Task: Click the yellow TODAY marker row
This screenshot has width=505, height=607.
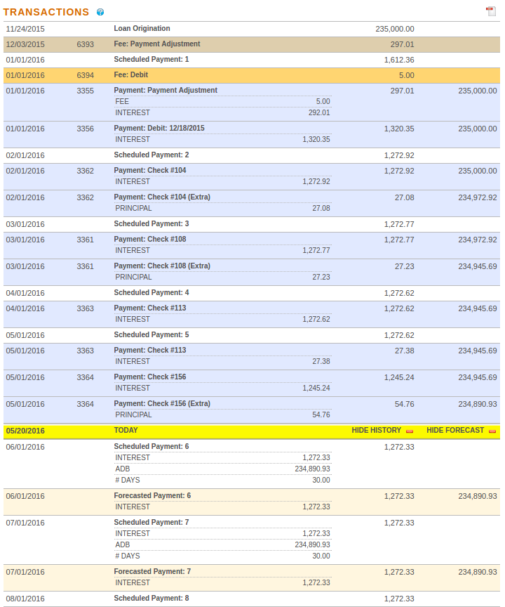Action: tap(252, 431)
